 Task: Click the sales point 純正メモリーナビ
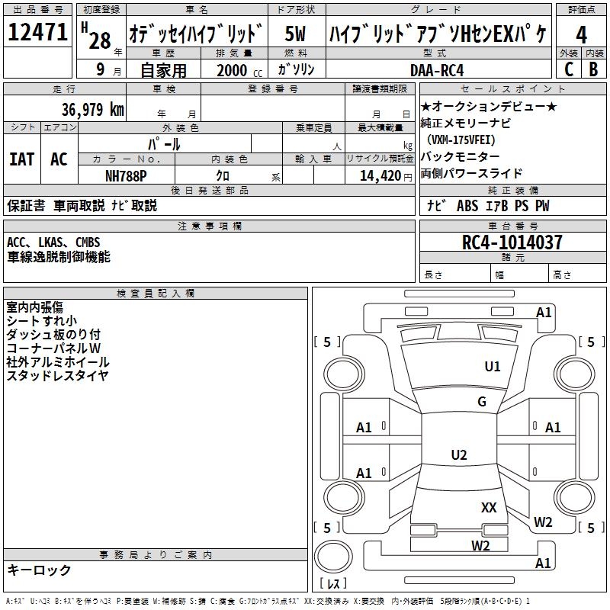(x=466, y=124)
